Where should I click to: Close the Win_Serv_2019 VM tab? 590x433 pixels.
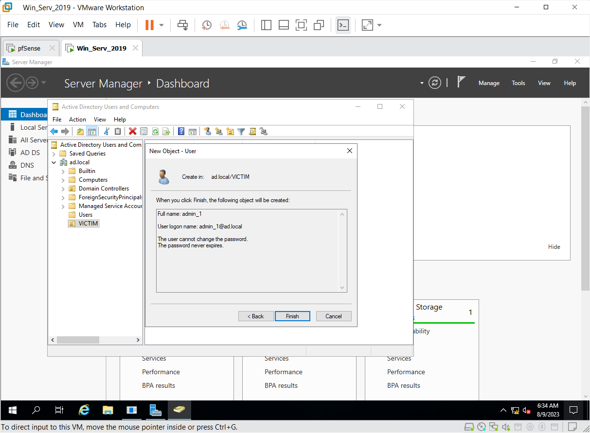coord(136,48)
